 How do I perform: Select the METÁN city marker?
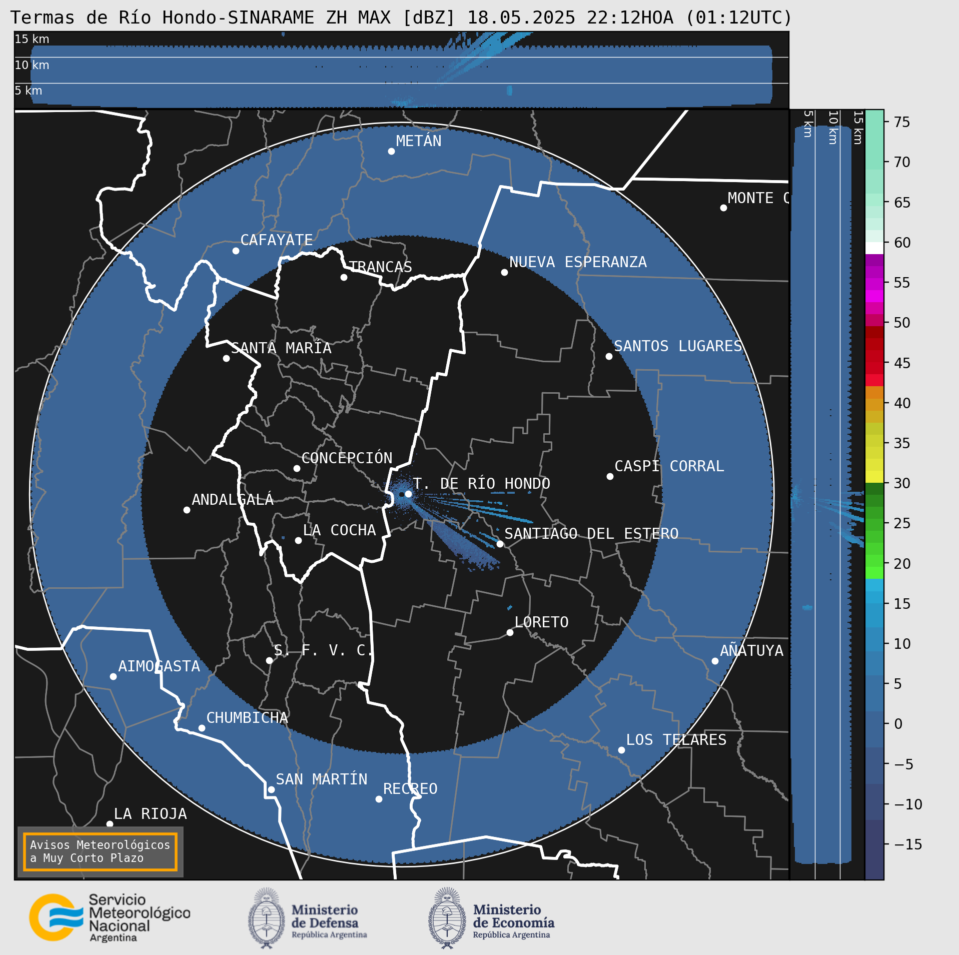[x=391, y=151]
